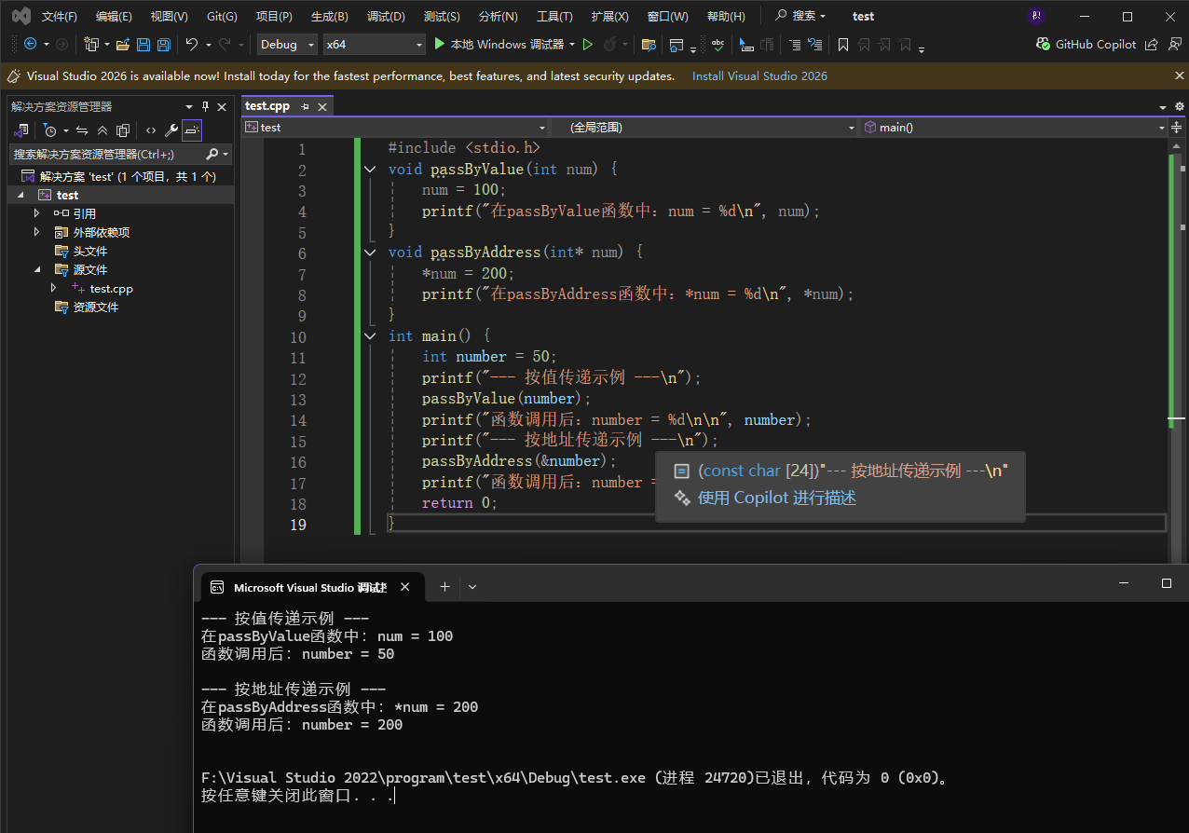Save test.cpp with the single-disk Save icon
The width and height of the screenshot is (1189, 833).
coord(143,44)
